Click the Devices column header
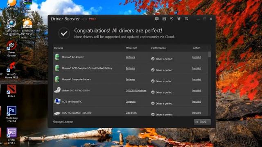The image size is (262, 147). 59,48
